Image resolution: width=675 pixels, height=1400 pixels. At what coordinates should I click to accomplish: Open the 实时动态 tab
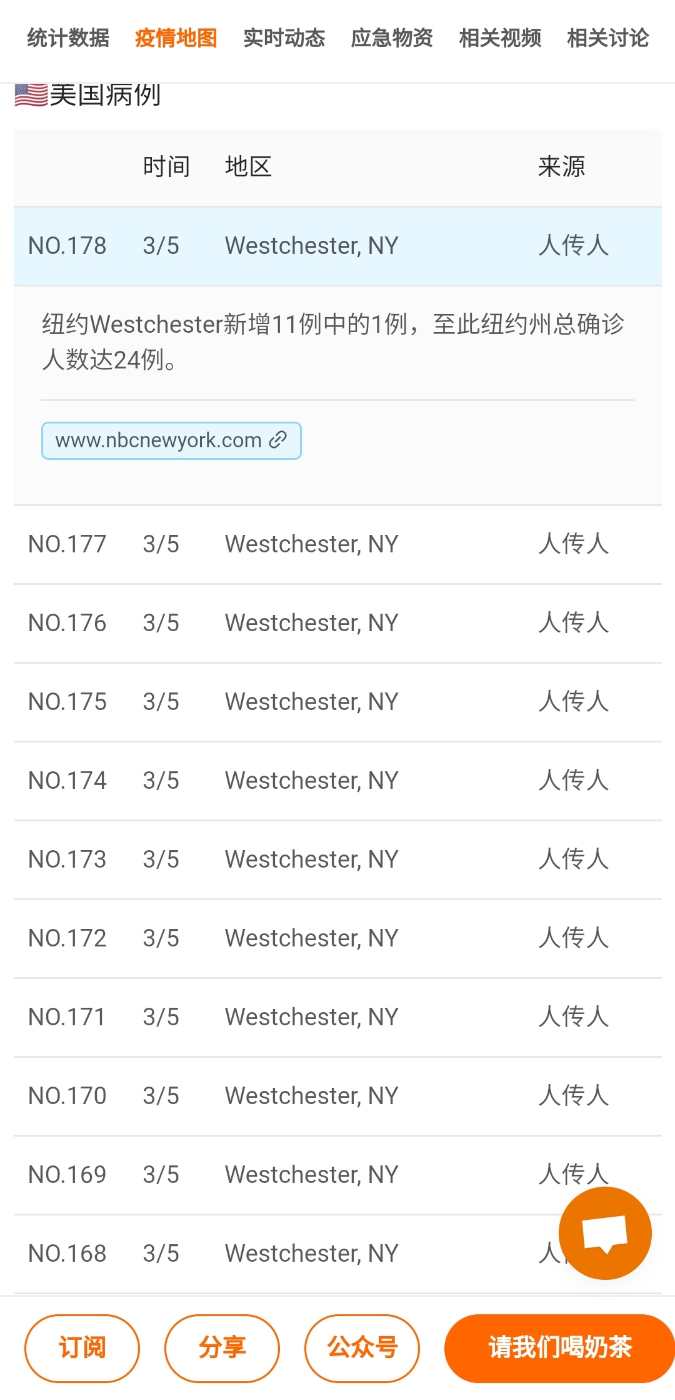point(284,38)
